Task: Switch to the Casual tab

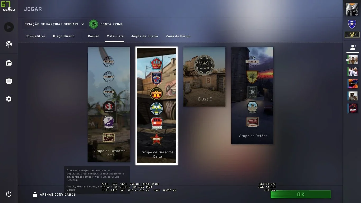Action: tap(93, 36)
